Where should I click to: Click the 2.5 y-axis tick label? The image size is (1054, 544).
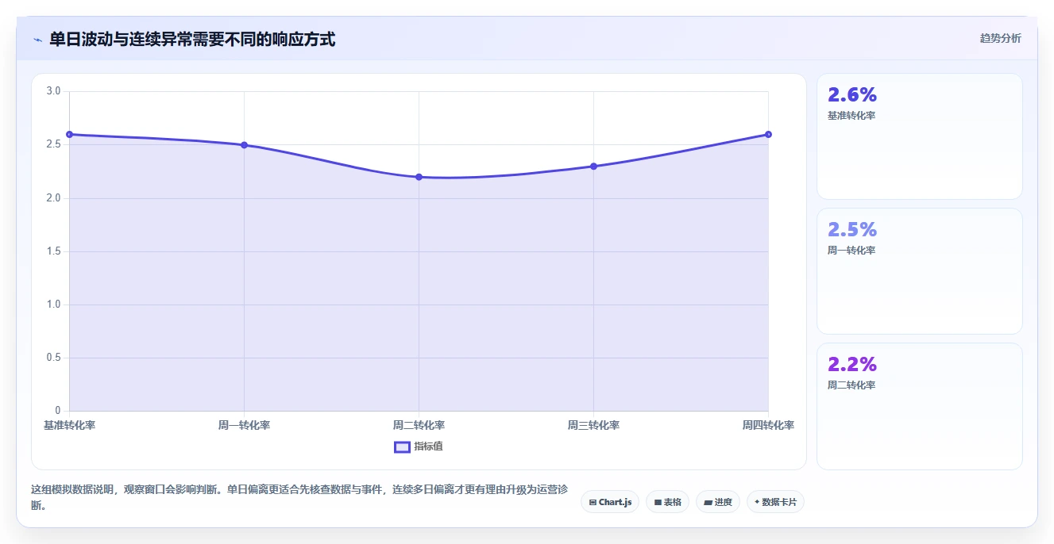(x=53, y=144)
